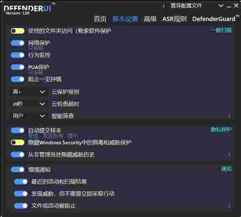Click the 智能筛查 label
The width and height of the screenshot is (241, 217).
[x=63, y=116]
